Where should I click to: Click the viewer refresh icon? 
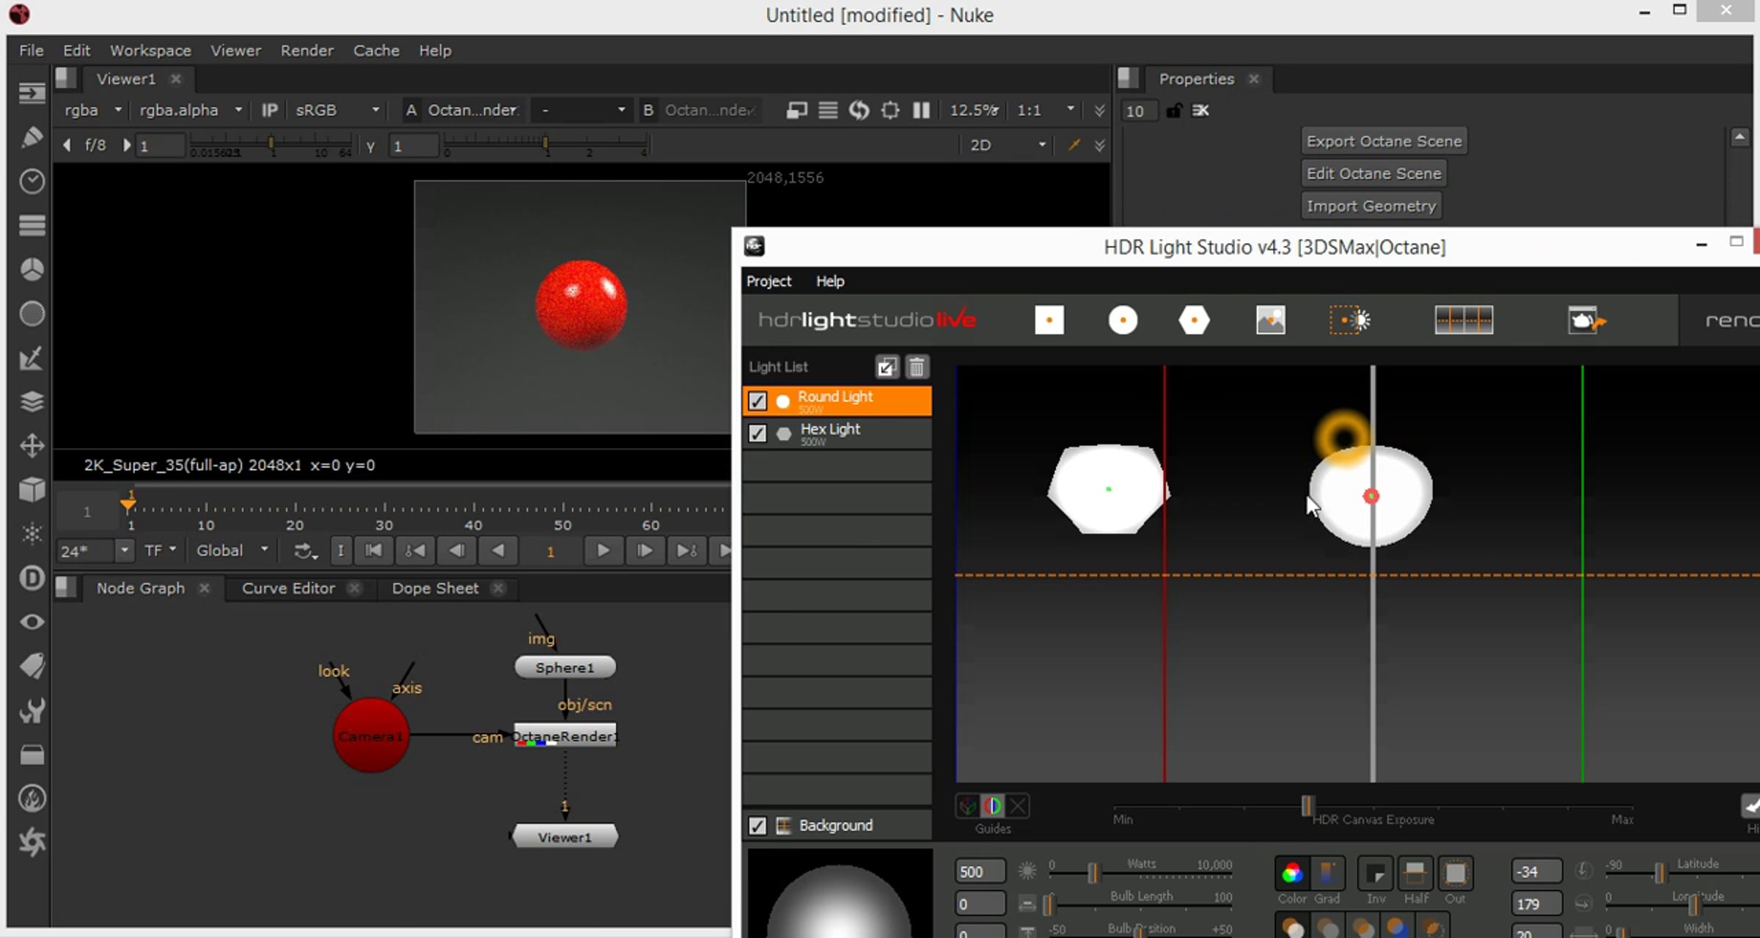859,111
